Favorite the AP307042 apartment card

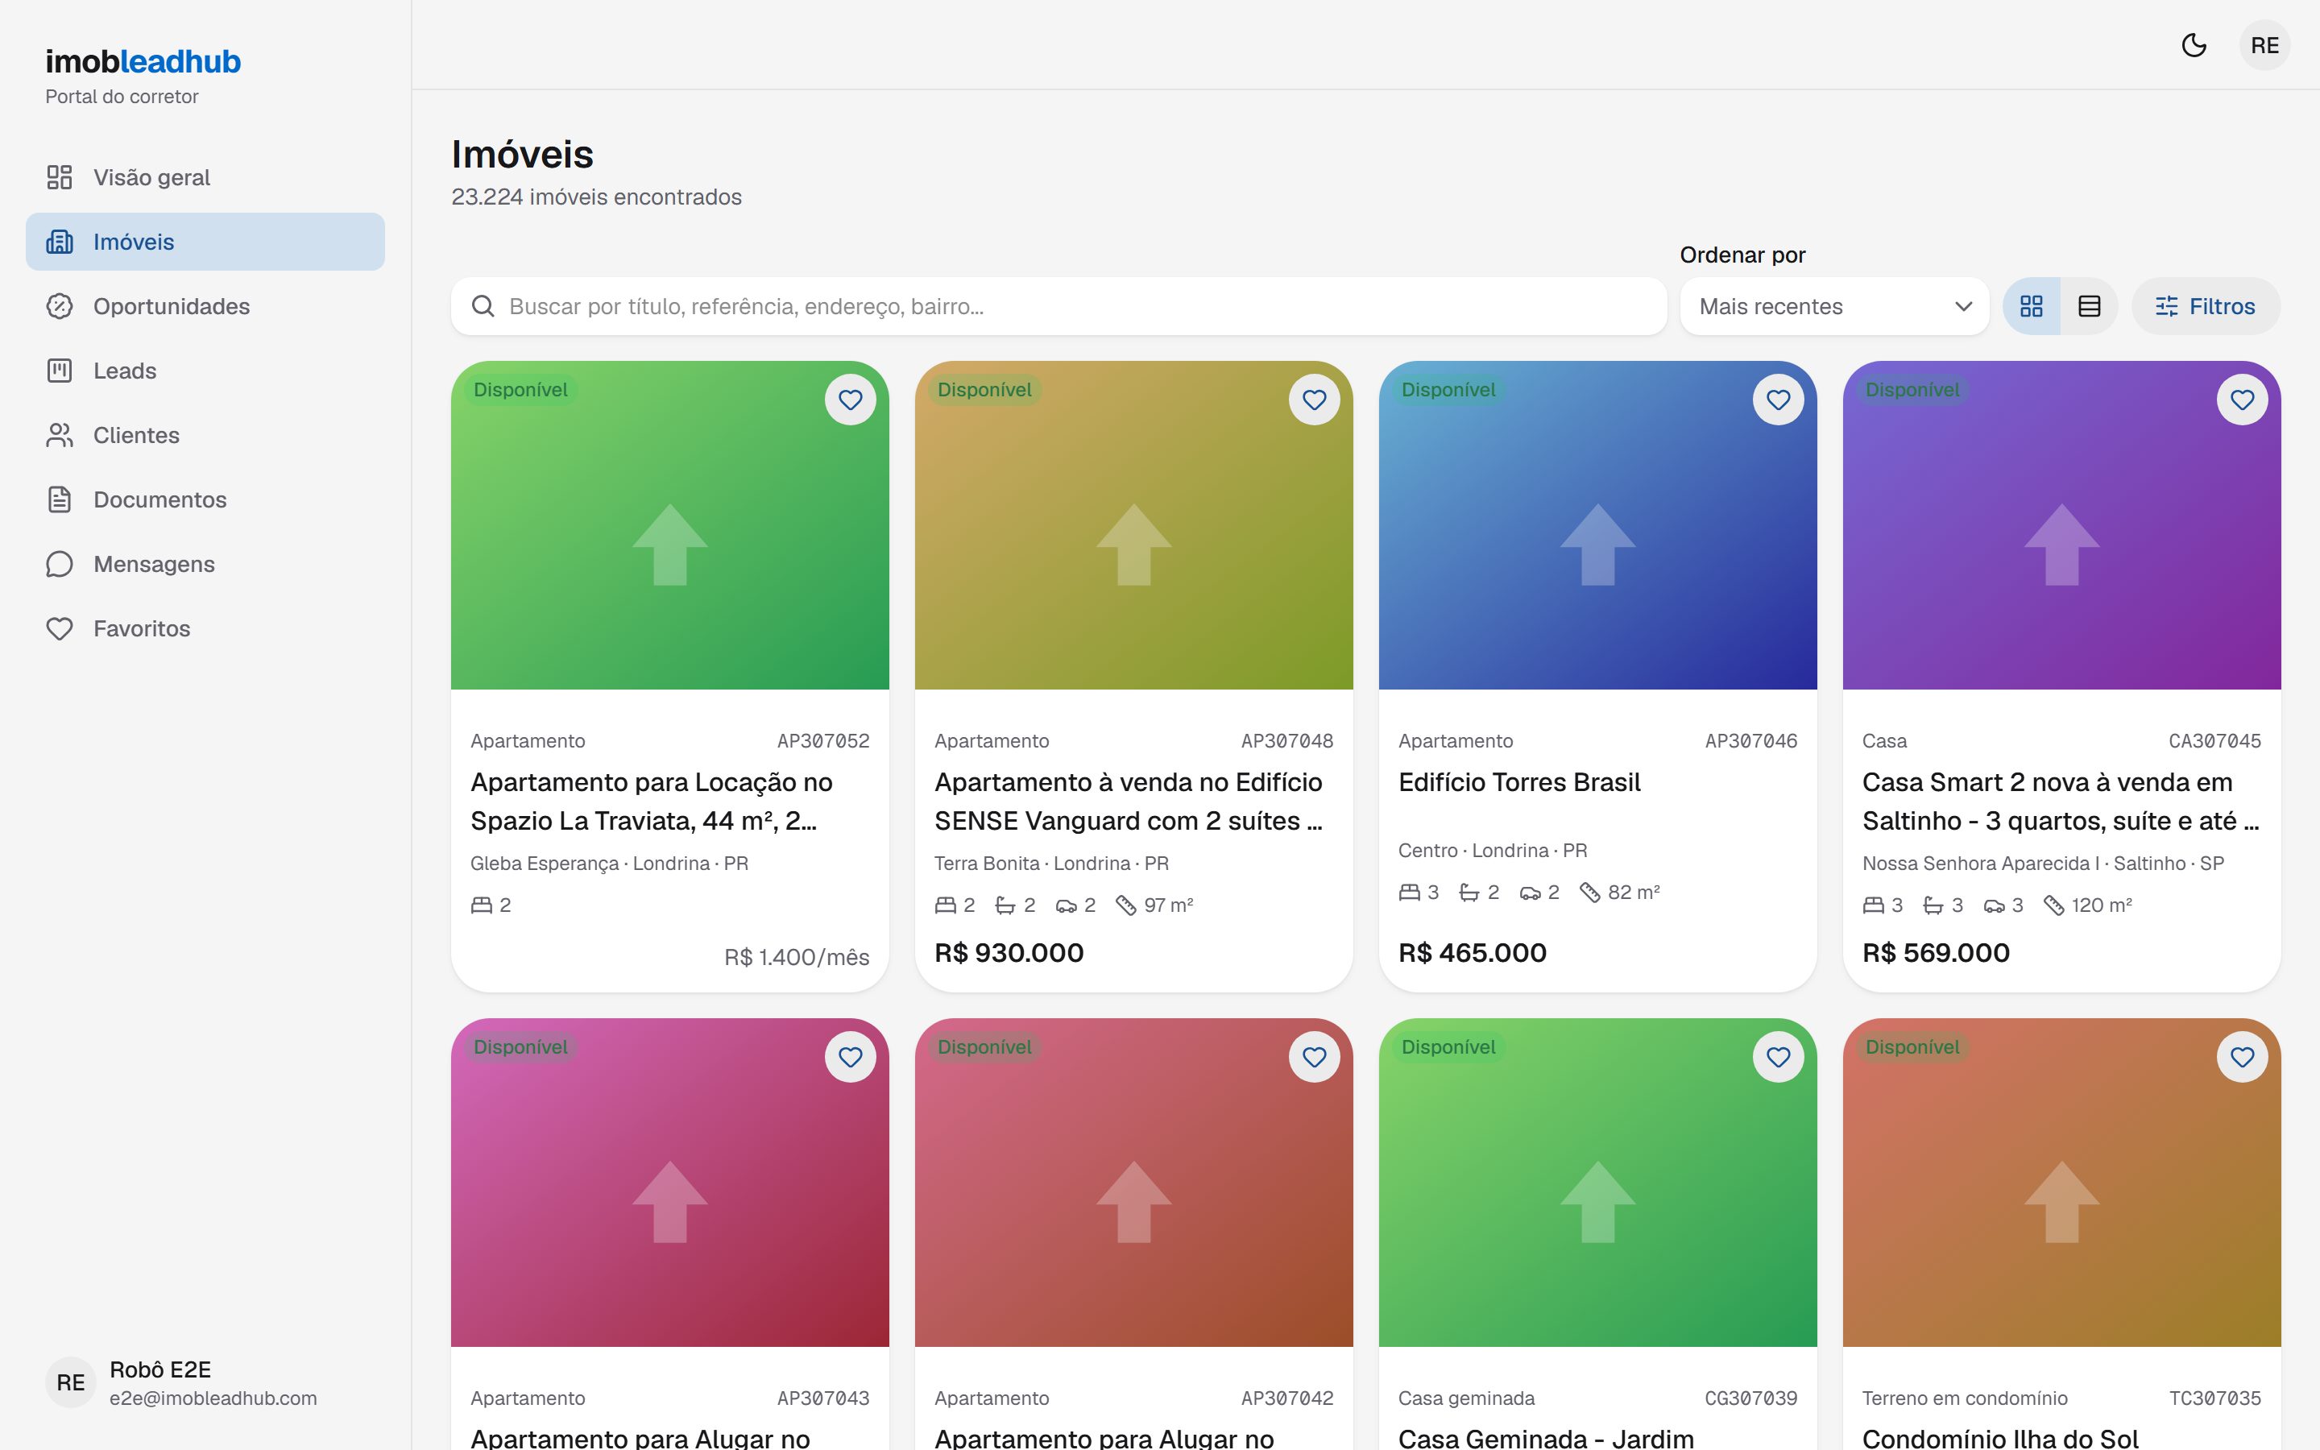(x=1315, y=1057)
